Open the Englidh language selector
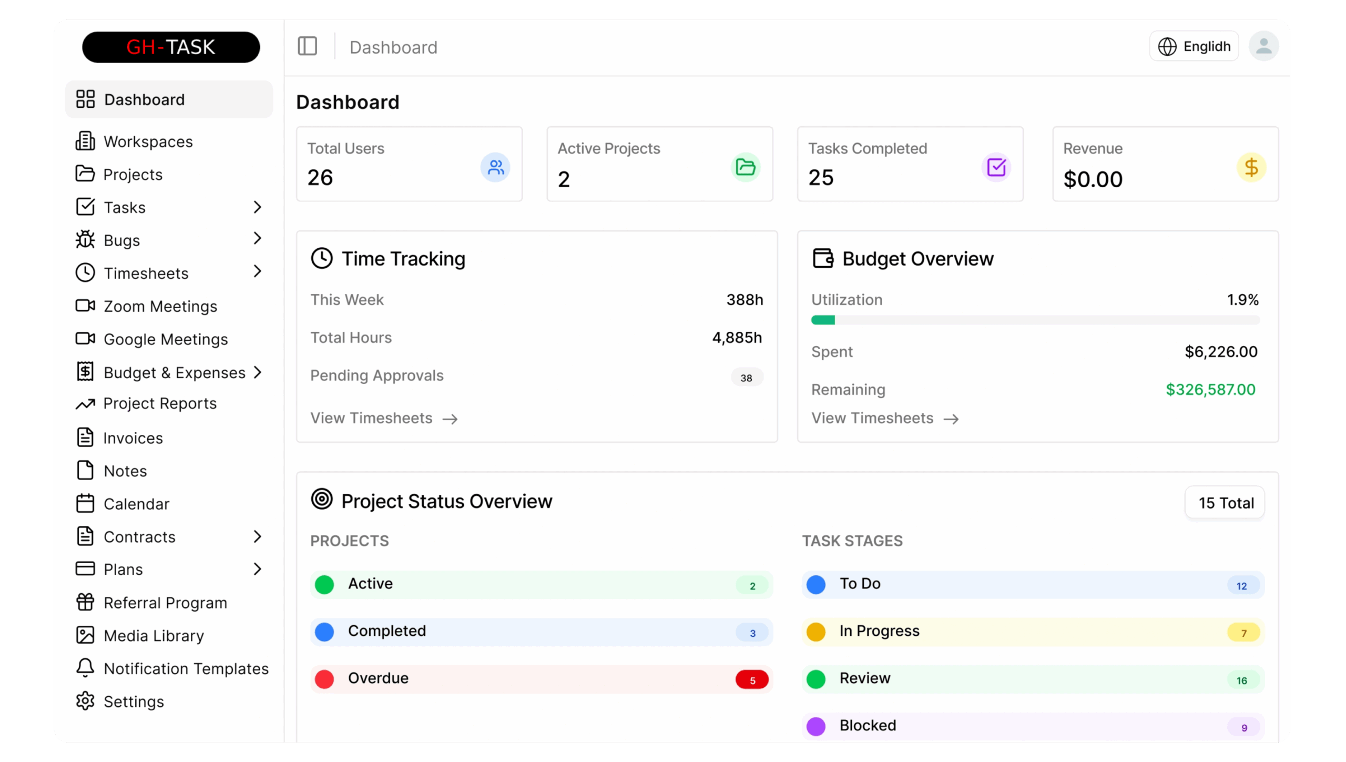Viewport: 1346px width, 762px height. (x=1194, y=46)
